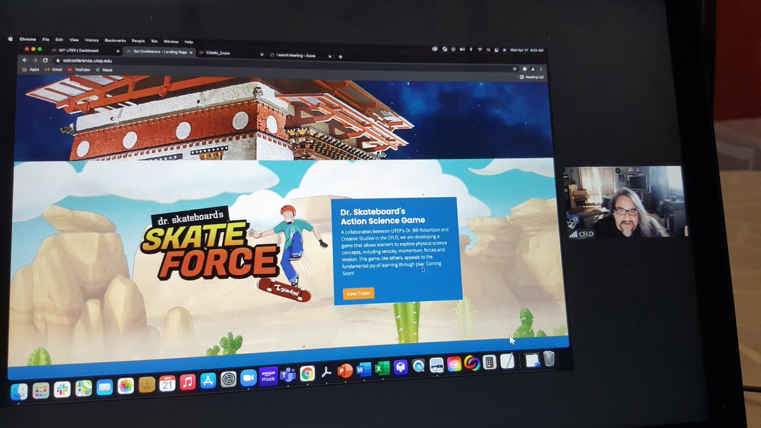The image size is (761, 428).
Task: Open Apps bookmark shortcut
Action: click(30, 69)
